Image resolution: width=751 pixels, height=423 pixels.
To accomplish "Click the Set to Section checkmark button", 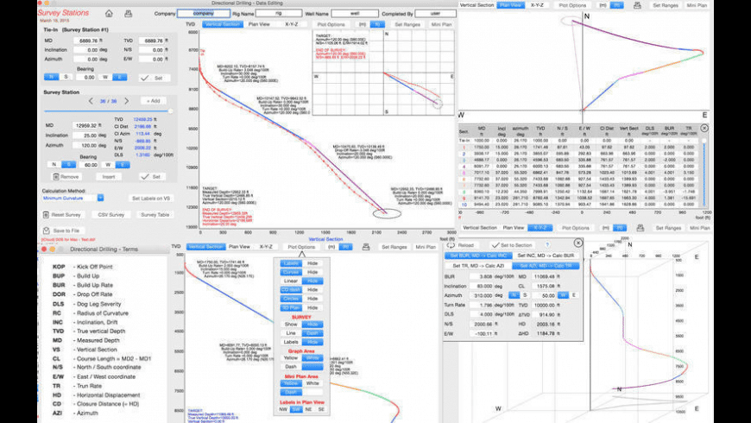I will [512, 245].
